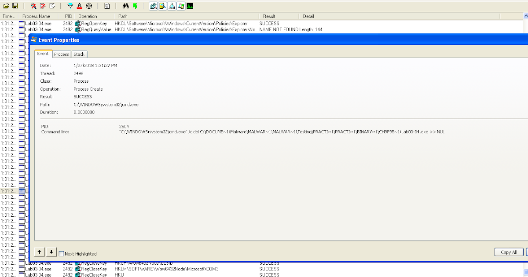528x277 pixels.
Task: Click the RegQueryValue operation icon in second row
Action: [x=78, y=29]
